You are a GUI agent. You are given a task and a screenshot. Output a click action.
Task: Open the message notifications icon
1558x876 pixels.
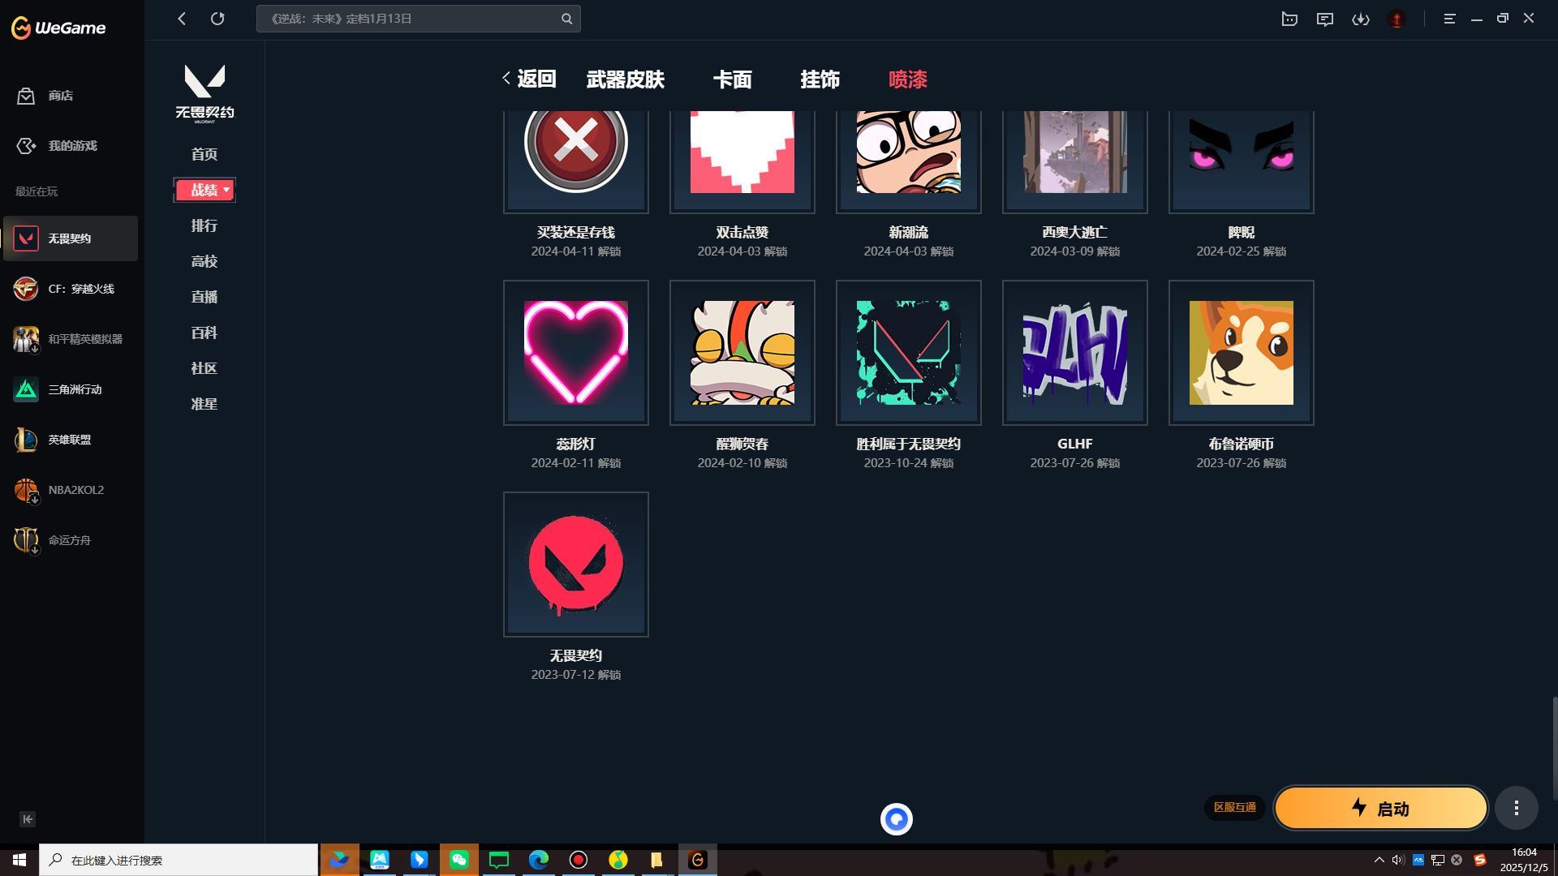(1325, 19)
